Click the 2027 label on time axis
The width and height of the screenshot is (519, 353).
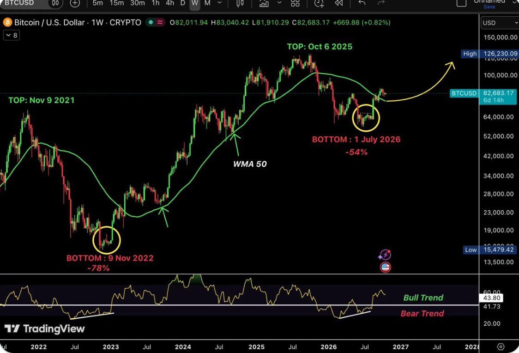pos(400,347)
